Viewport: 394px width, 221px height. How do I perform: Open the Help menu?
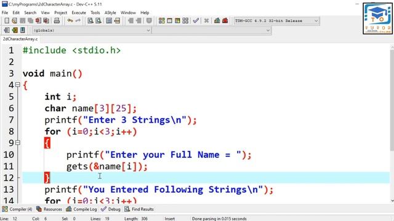click(x=145, y=12)
